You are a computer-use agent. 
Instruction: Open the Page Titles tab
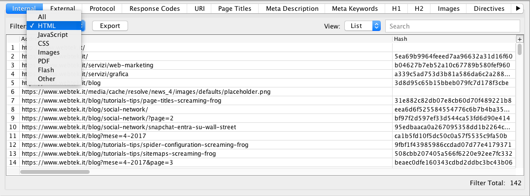(x=235, y=9)
